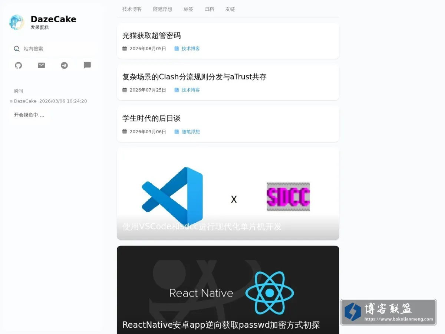The image size is (445, 334).
Task: Switch to the 归档 tab
Action: [209, 9]
